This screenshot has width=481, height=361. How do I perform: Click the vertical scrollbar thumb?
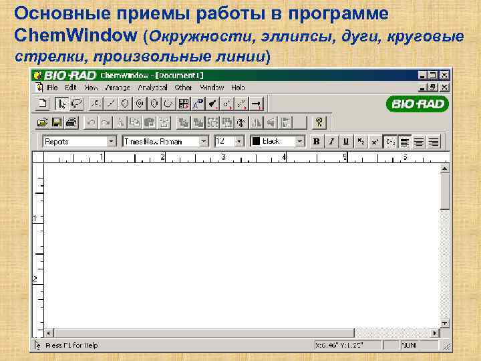tap(444, 192)
